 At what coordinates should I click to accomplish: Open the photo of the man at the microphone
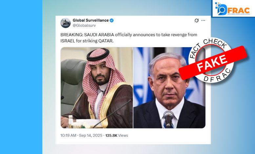coord(169,88)
